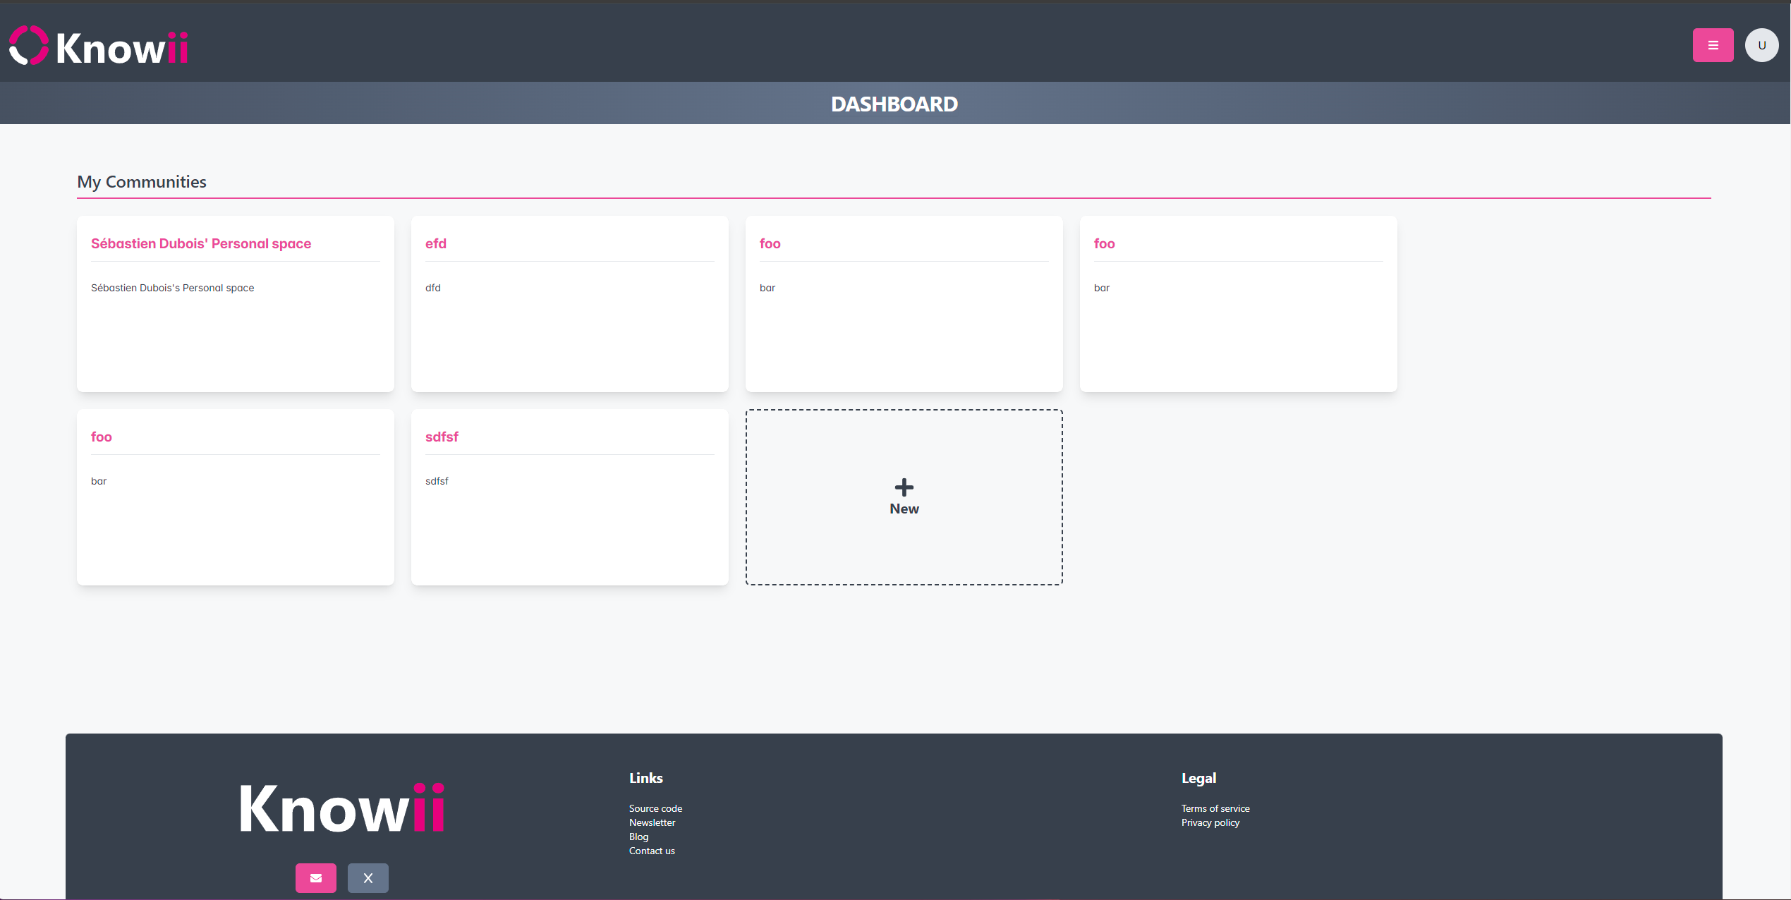Open the foo community in second row

102,437
